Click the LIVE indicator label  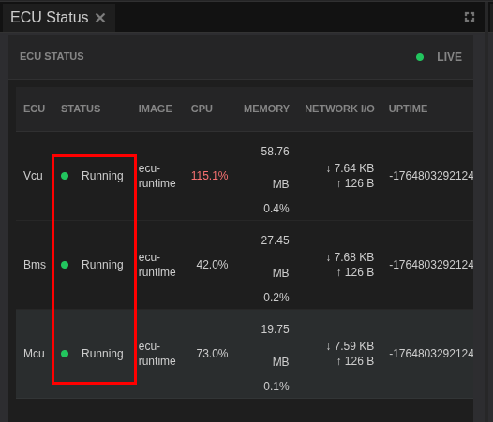click(449, 57)
